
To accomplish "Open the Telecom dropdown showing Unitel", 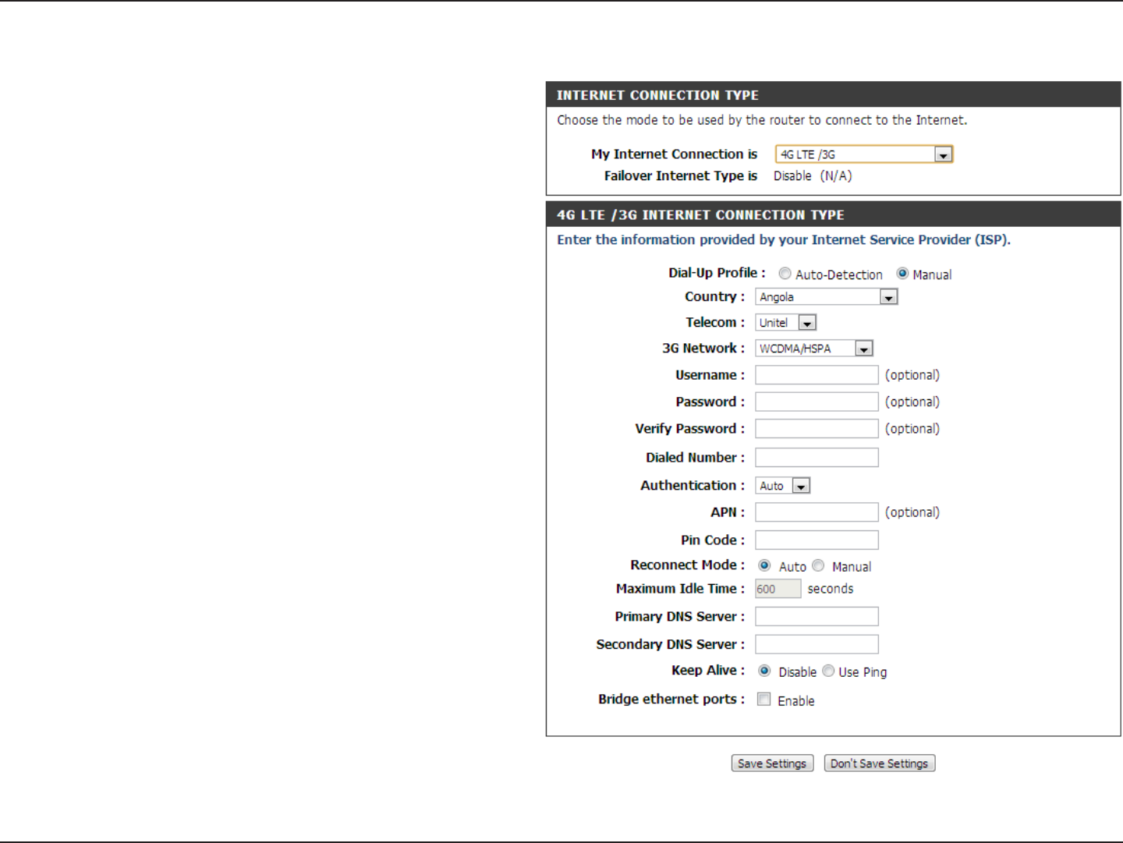I will tap(785, 323).
